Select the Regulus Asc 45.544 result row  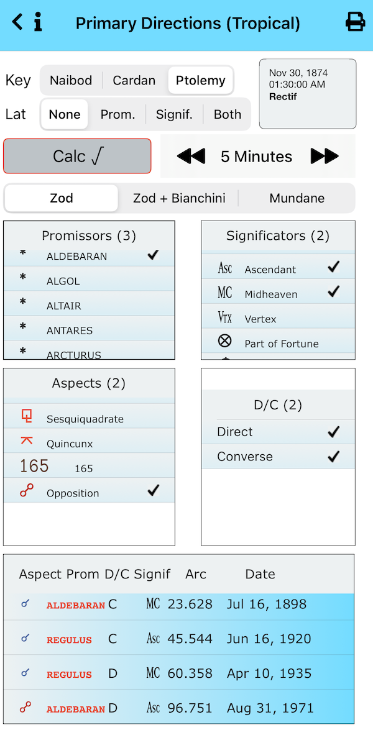pyautogui.click(x=179, y=639)
